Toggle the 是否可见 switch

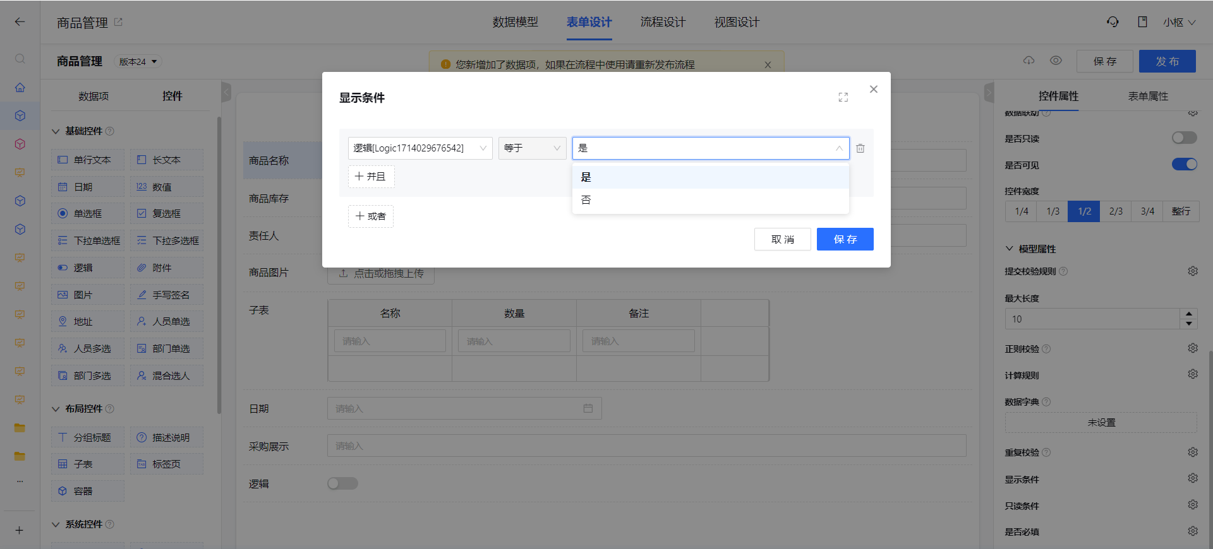click(x=1185, y=164)
